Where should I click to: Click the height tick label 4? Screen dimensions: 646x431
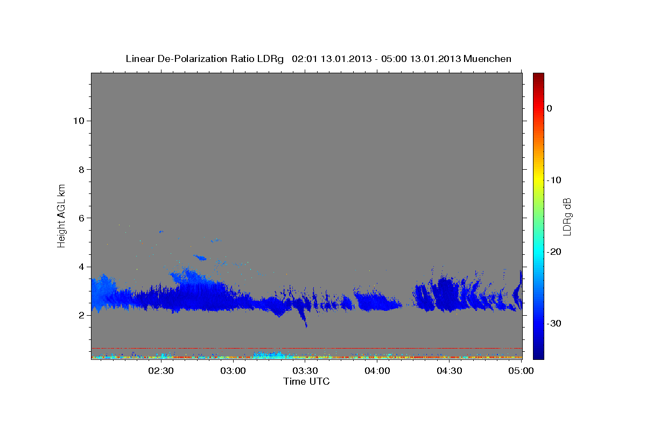[x=81, y=267]
